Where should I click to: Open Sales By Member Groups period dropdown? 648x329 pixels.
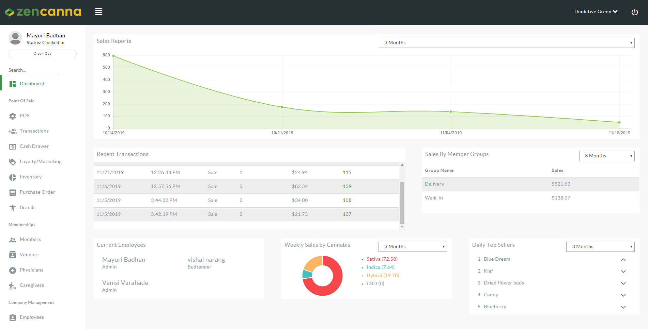coord(606,156)
